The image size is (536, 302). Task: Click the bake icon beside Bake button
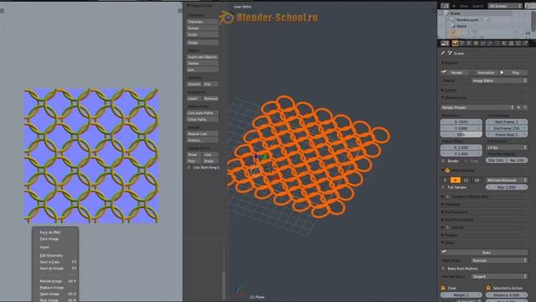click(x=444, y=252)
